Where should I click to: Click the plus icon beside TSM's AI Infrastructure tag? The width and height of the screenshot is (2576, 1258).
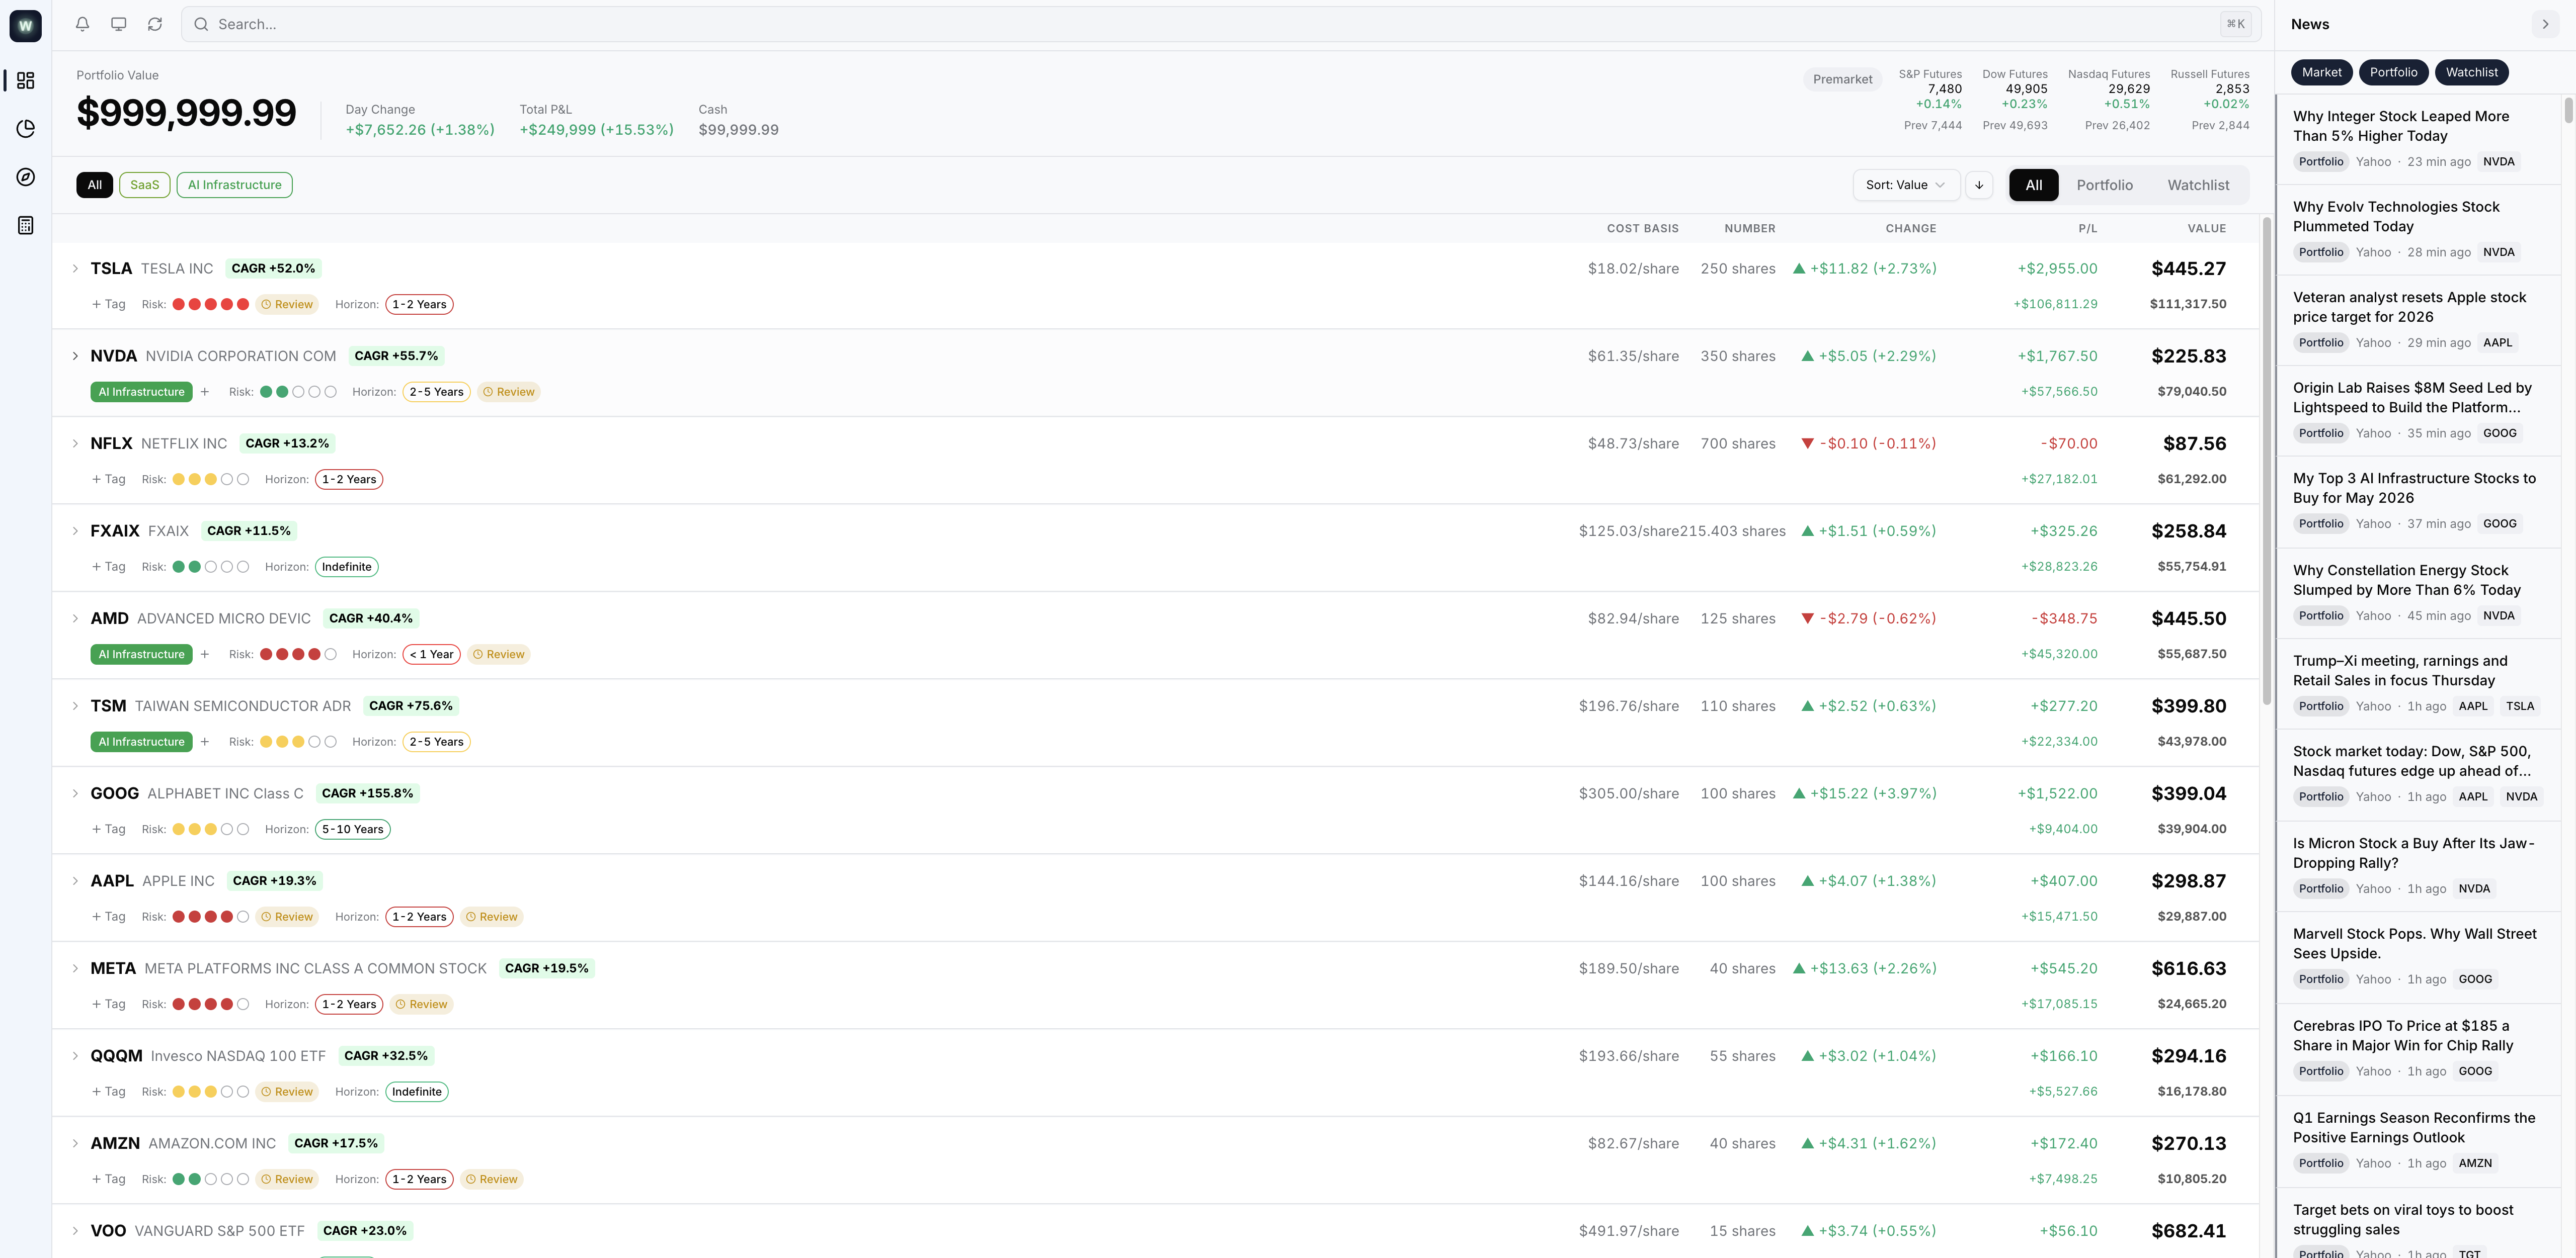205,742
